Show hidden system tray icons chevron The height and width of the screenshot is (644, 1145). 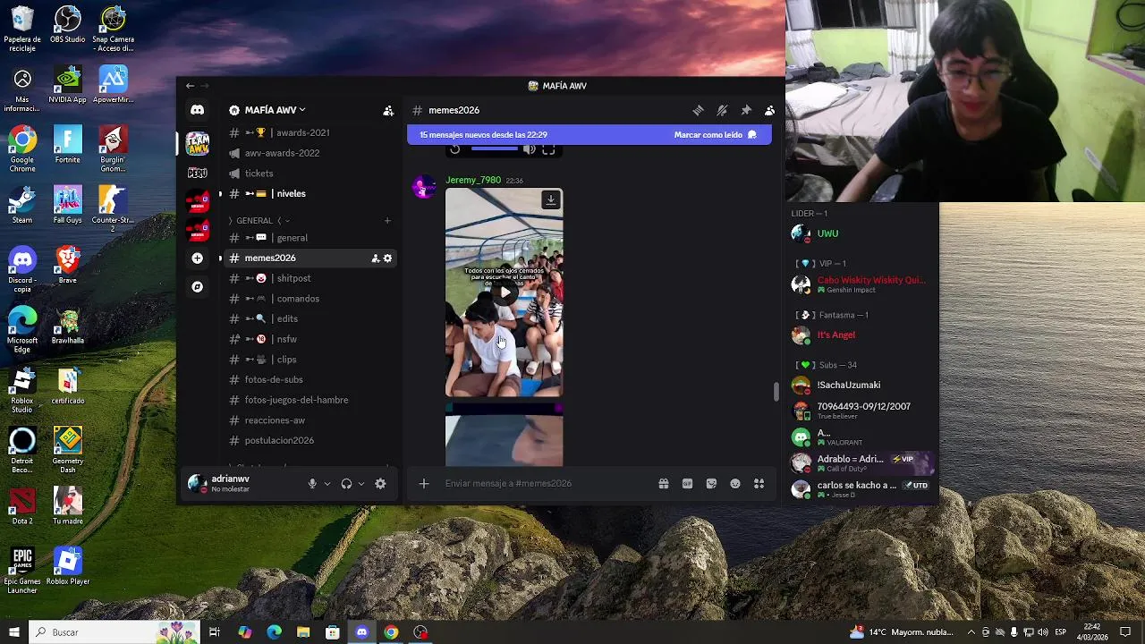pyautogui.click(x=971, y=632)
